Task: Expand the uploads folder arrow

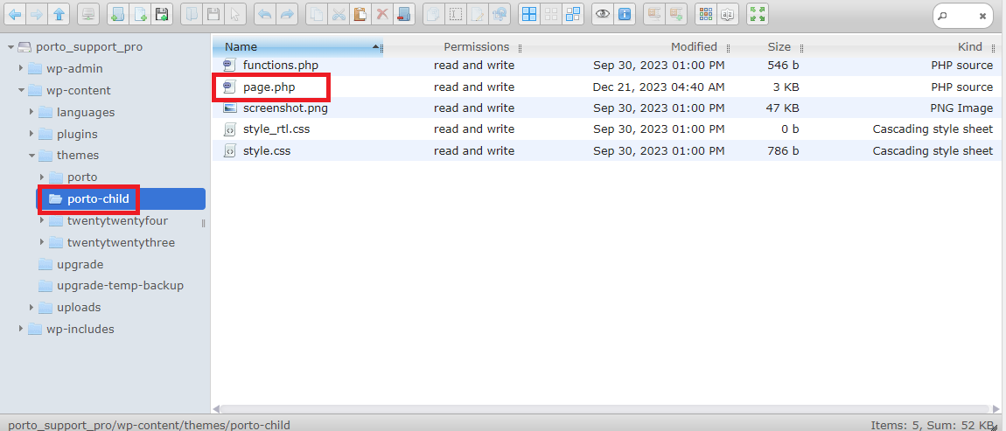Action: (31, 307)
